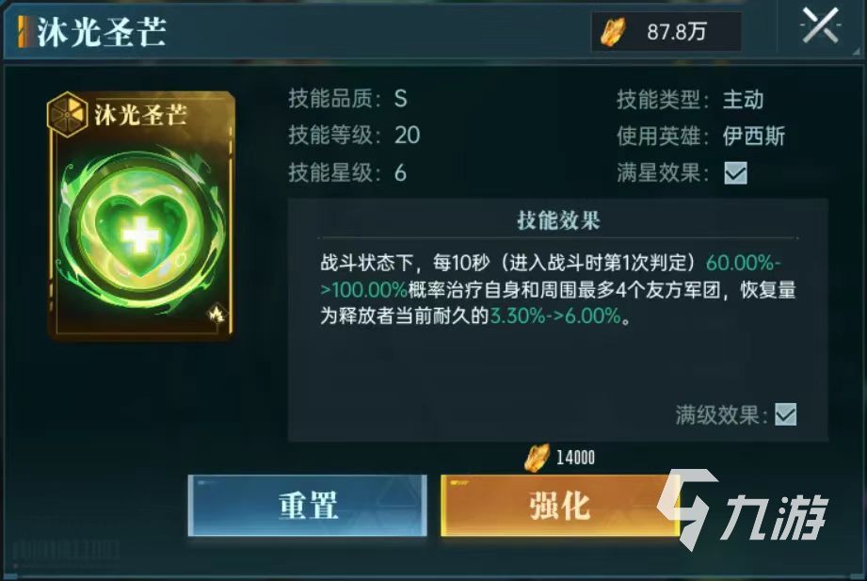Click the crystal icon beside 14000 cost
Screen dimensions: 867x581
[x=537, y=458]
